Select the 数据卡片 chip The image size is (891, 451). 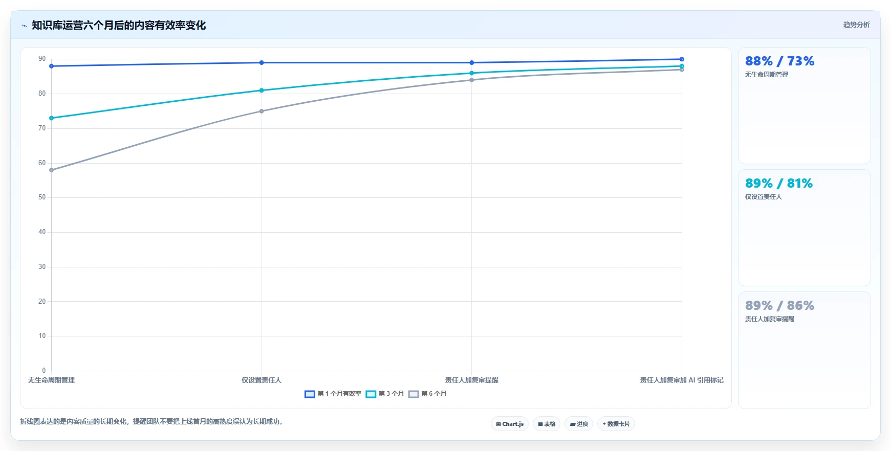point(616,424)
